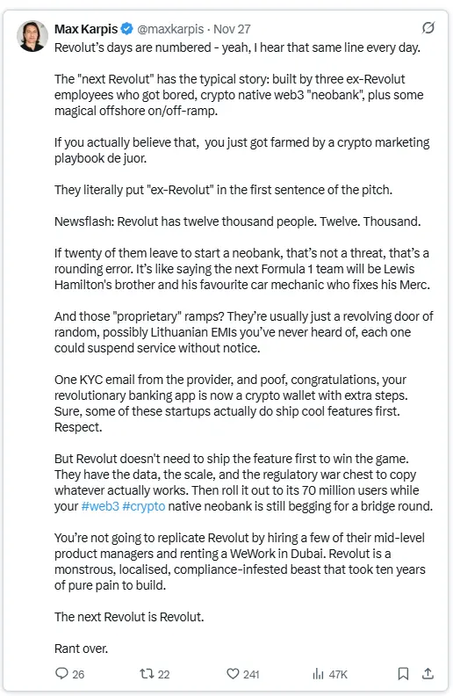This screenshot has width=453, height=696.
Task: Open Max Karpis's profile picture
Action: (32, 36)
